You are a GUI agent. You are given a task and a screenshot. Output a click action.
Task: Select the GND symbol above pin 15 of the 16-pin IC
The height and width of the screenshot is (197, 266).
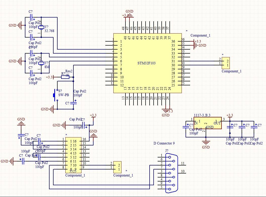(93, 133)
